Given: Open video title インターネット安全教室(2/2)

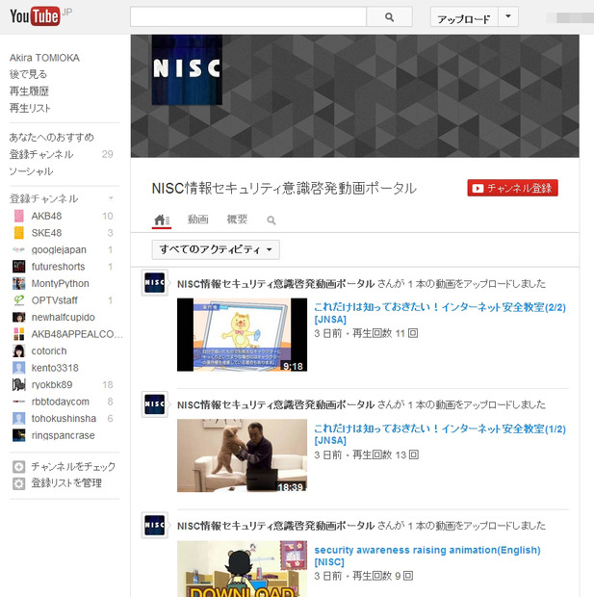Looking at the screenshot, I should point(440,313).
